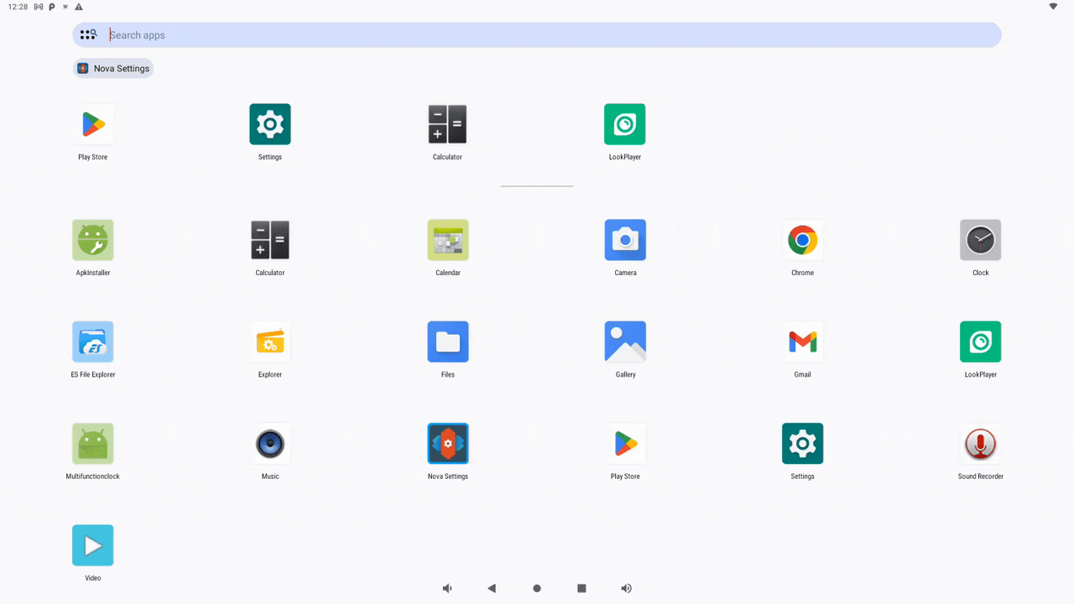The width and height of the screenshot is (1074, 604).
Task: Start the Music app
Action: click(270, 443)
